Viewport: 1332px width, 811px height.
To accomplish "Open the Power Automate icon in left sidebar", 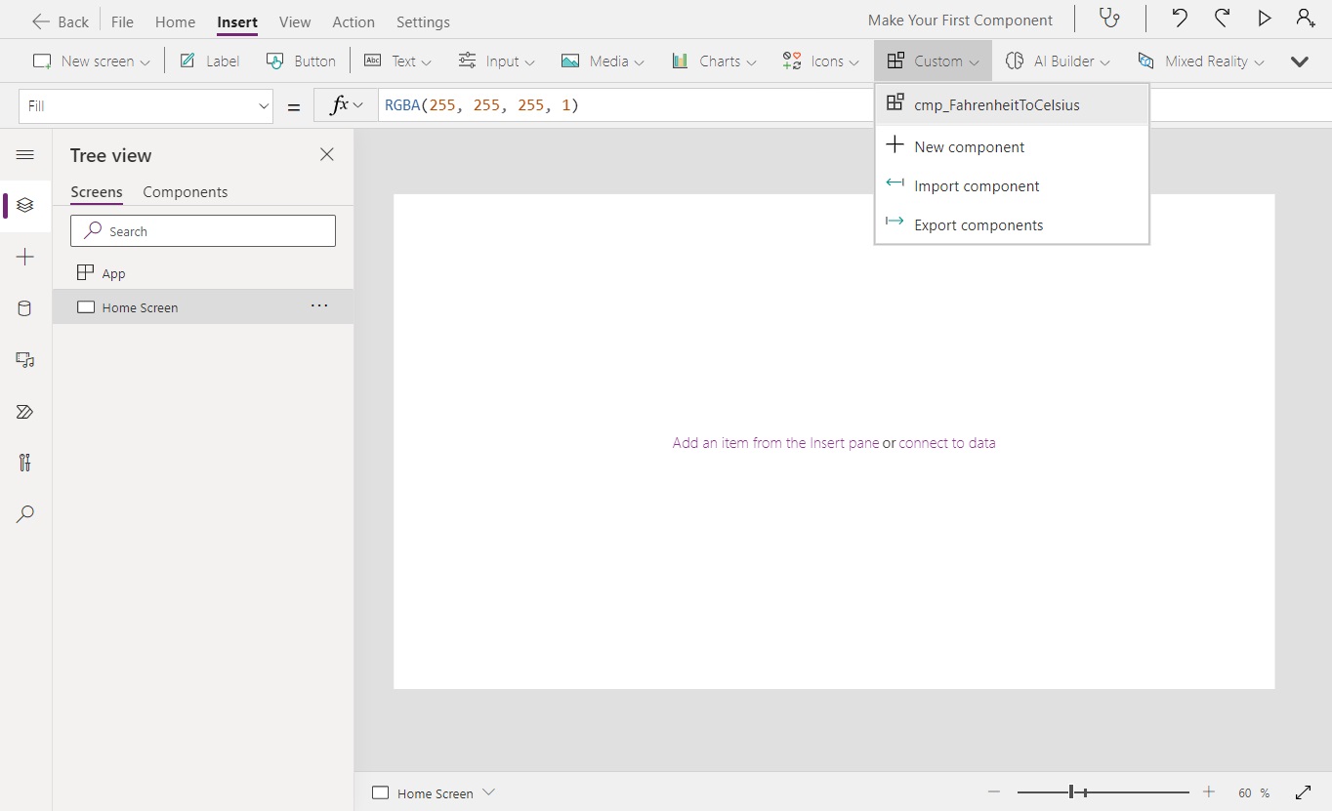I will tap(24, 412).
